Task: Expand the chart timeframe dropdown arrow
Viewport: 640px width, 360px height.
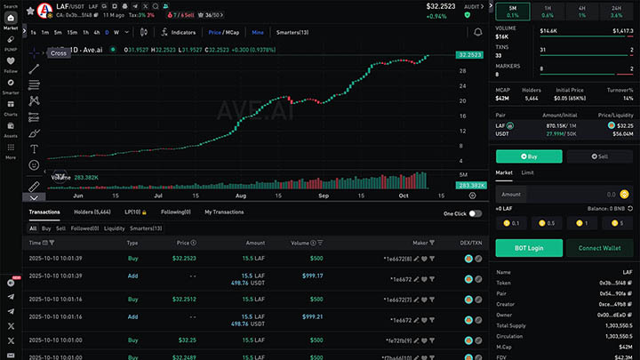Action: [127, 32]
